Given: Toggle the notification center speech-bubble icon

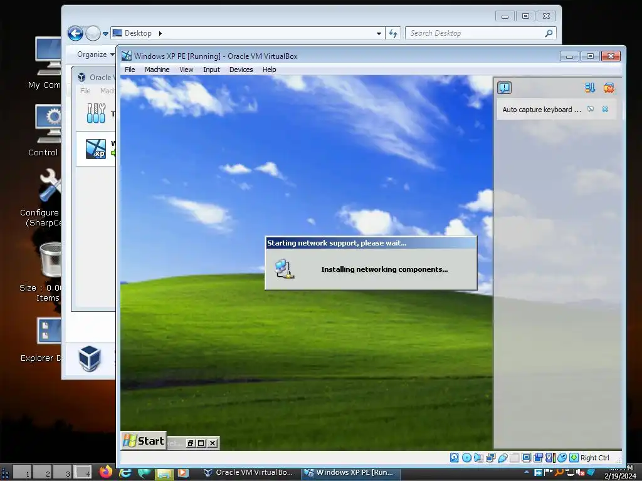Looking at the screenshot, I should pos(505,88).
